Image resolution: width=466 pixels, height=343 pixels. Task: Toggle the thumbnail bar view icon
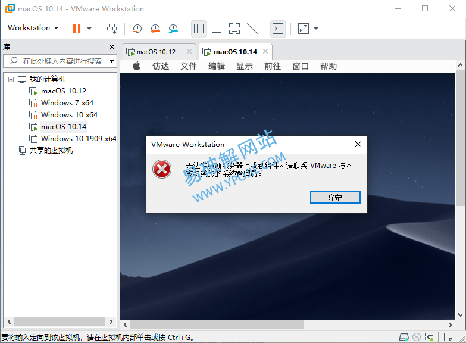click(x=217, y=29)
